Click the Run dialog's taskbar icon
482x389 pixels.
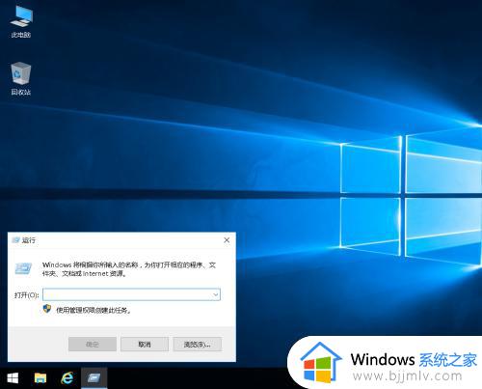(x=94, y=378)
